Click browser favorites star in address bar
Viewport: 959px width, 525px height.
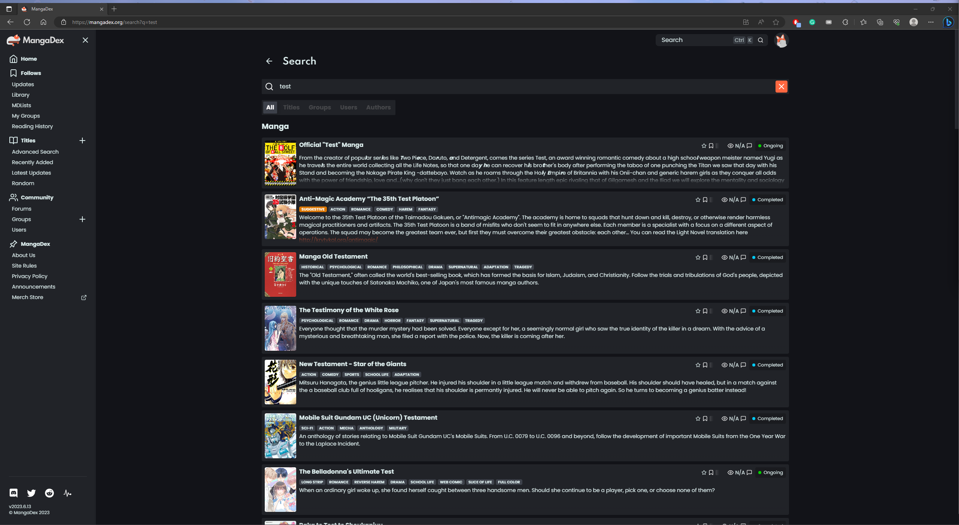[x=776, y=22]
